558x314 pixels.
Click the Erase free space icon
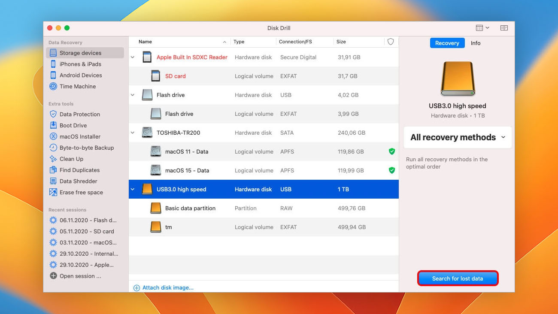click(x=53, y=192)
